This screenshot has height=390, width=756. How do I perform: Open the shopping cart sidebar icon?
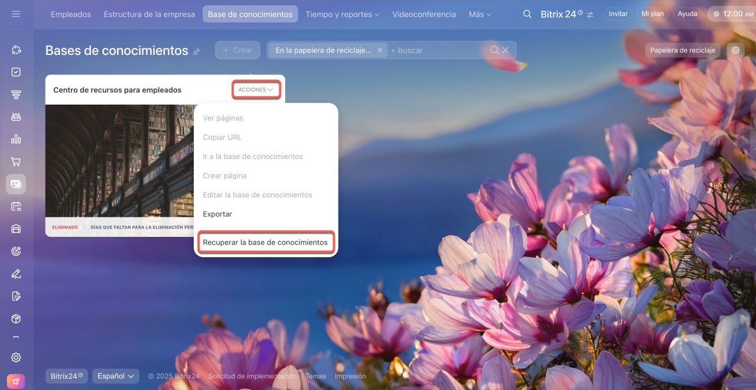point(16,162)
